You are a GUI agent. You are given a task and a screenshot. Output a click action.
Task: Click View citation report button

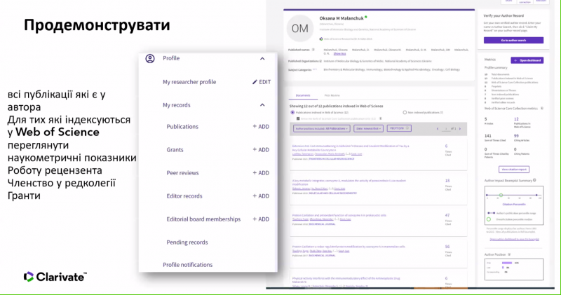tap(514, 170)
